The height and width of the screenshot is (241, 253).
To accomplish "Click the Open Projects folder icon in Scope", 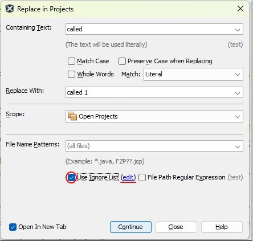I will (x=72, y=116).
